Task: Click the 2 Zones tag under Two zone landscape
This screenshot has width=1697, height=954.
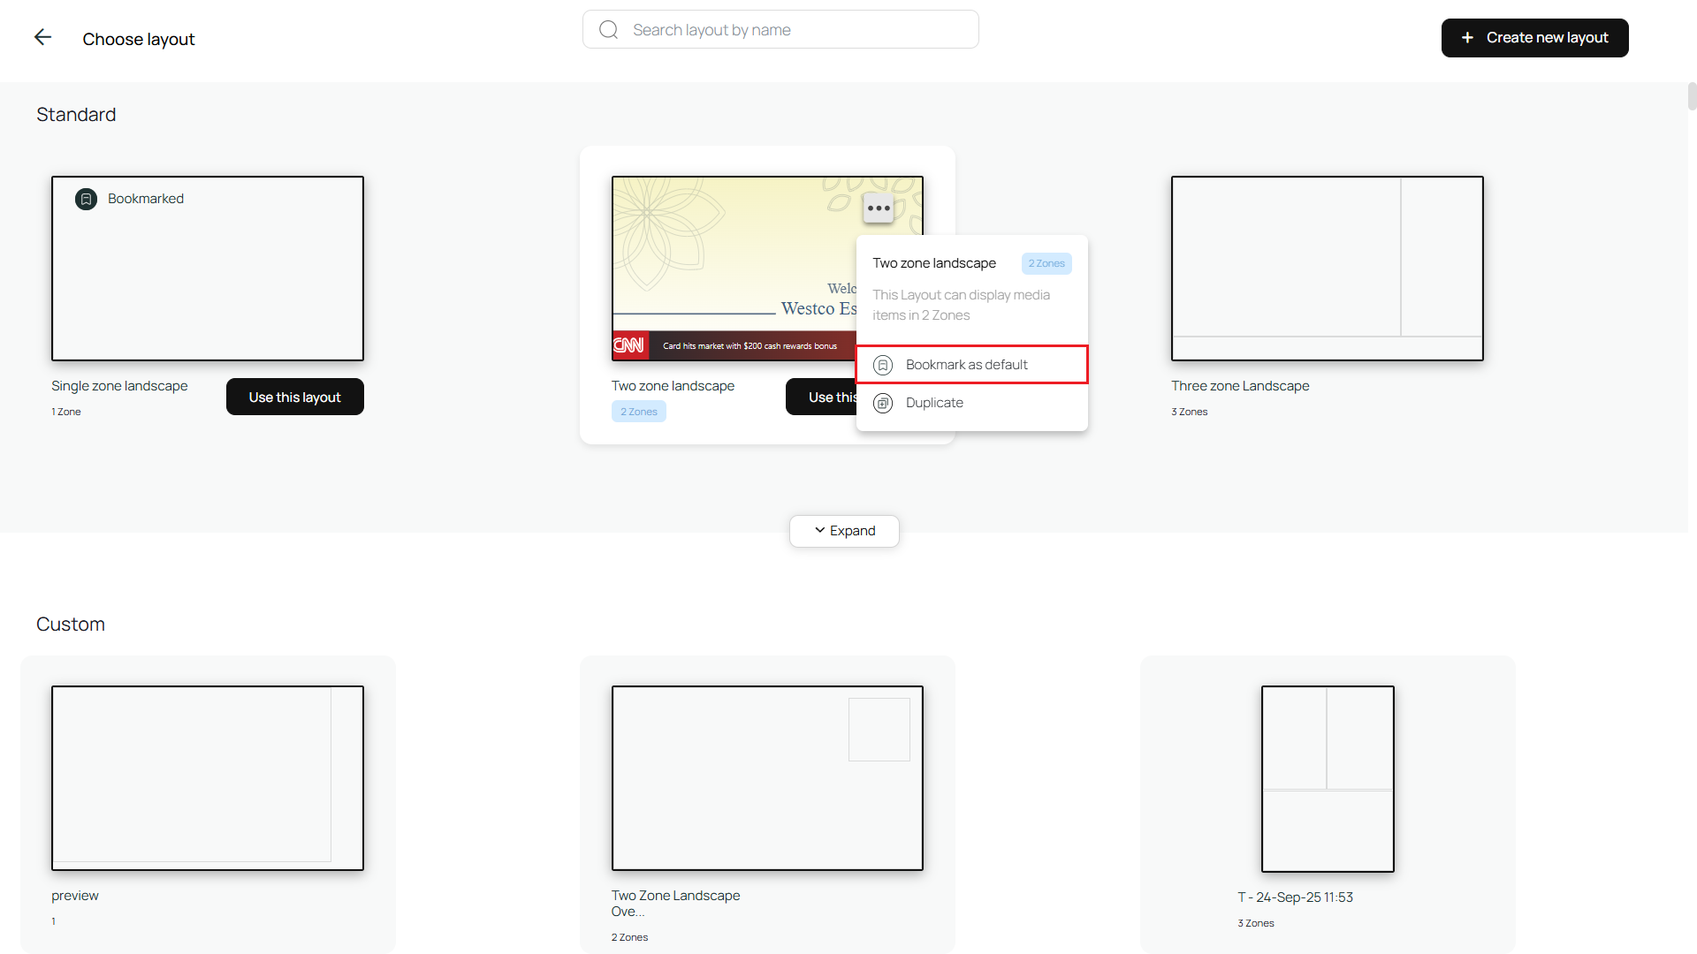Action: pyautogui.click(x=638, y=411)
